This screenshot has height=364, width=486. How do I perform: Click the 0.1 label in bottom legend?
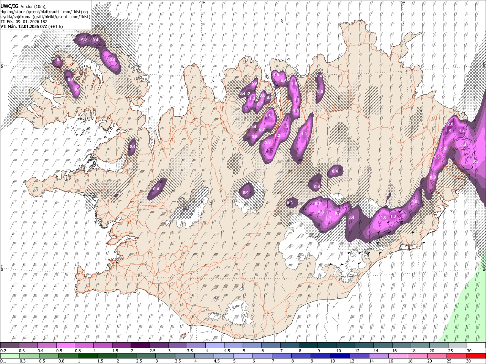[3, 361]
